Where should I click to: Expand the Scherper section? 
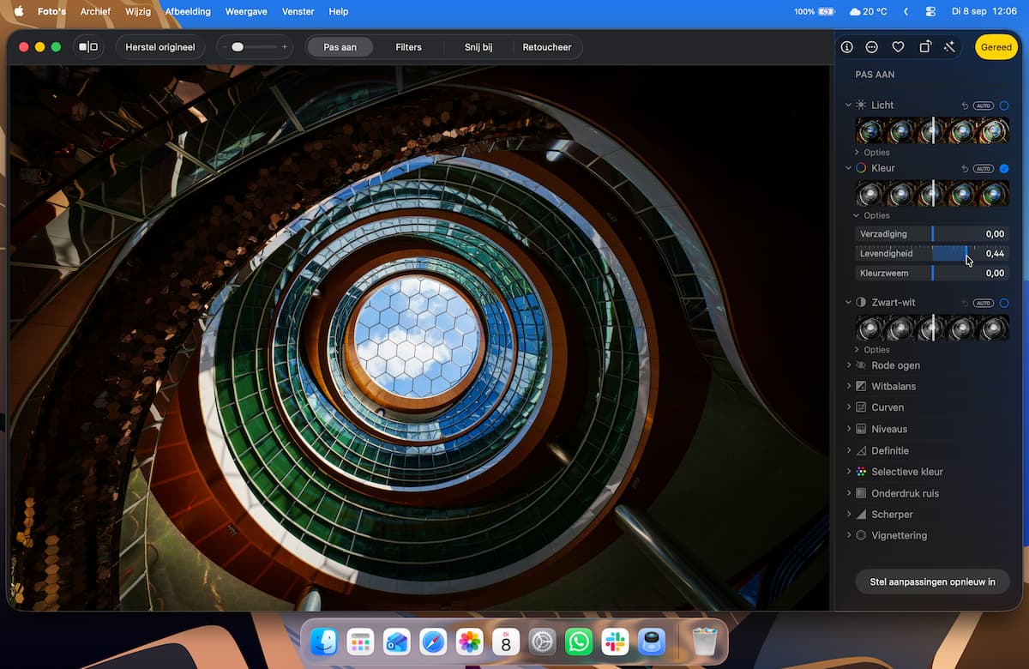[849, 514]
